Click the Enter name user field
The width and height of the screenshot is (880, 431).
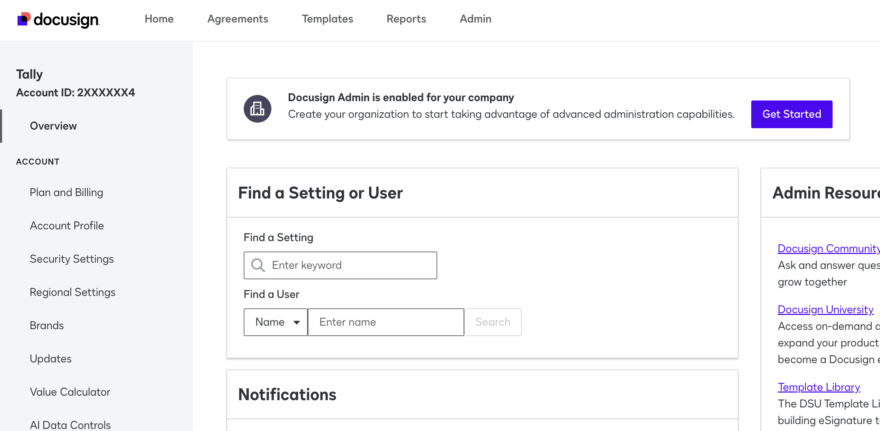tap(385, 322)
